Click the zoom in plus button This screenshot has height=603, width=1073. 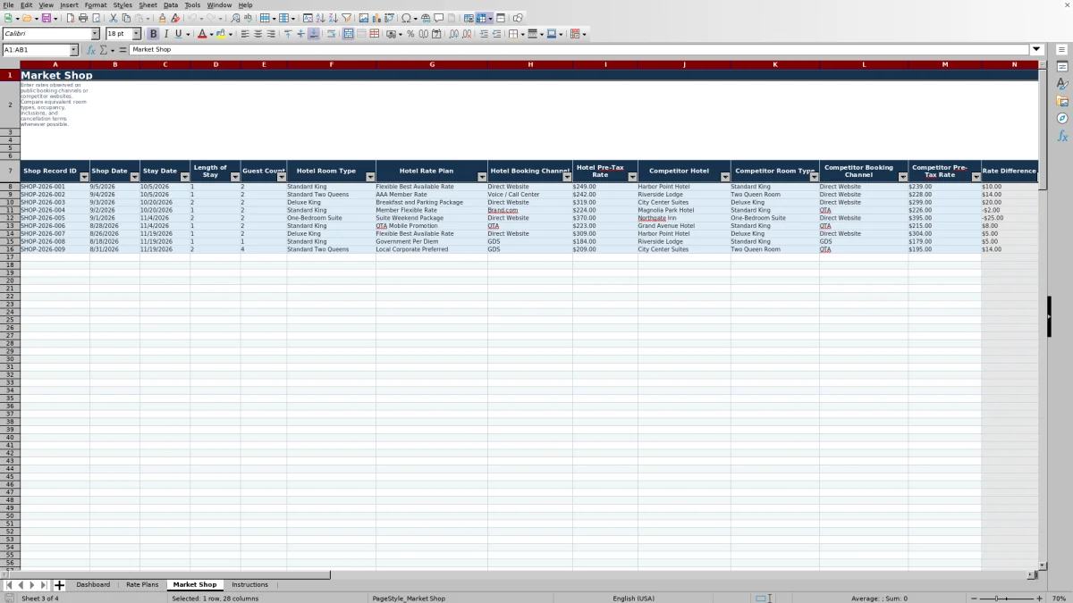(1038, 598)
